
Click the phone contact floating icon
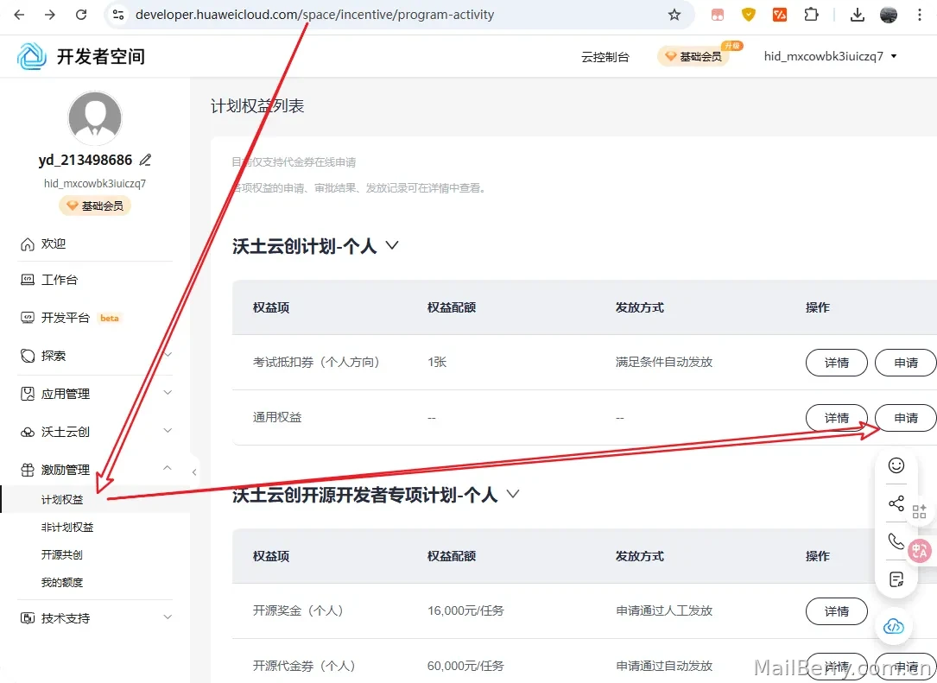[896, 541]
